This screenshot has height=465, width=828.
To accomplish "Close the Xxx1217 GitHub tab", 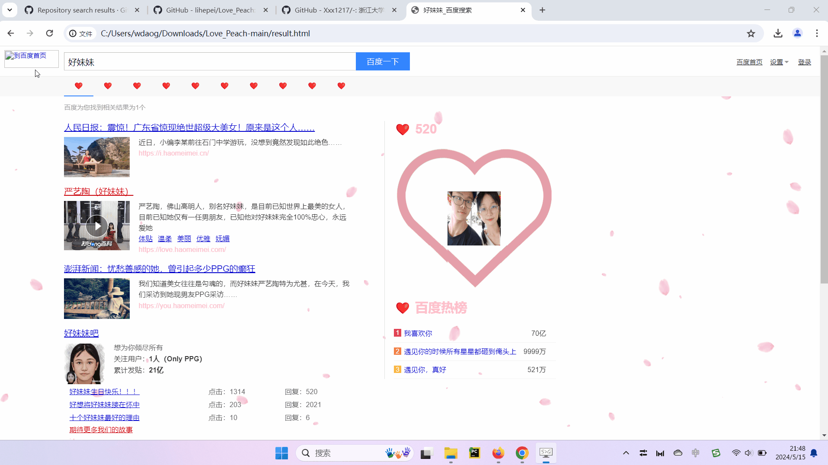I will [394, 10].
